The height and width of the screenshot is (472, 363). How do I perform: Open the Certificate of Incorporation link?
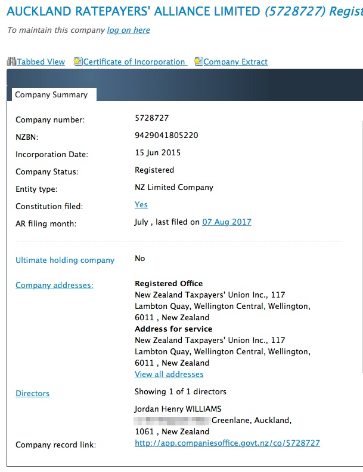[134, 62]
